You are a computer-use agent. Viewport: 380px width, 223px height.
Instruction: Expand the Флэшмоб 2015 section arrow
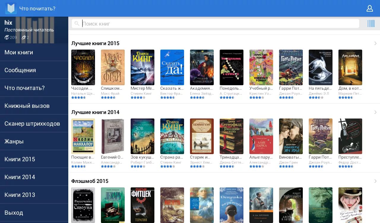375,181
